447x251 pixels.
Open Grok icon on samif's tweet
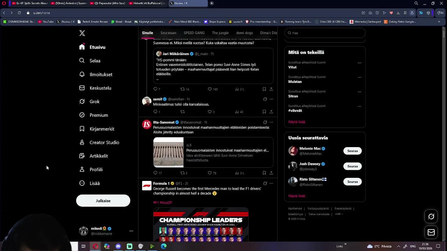265,99
